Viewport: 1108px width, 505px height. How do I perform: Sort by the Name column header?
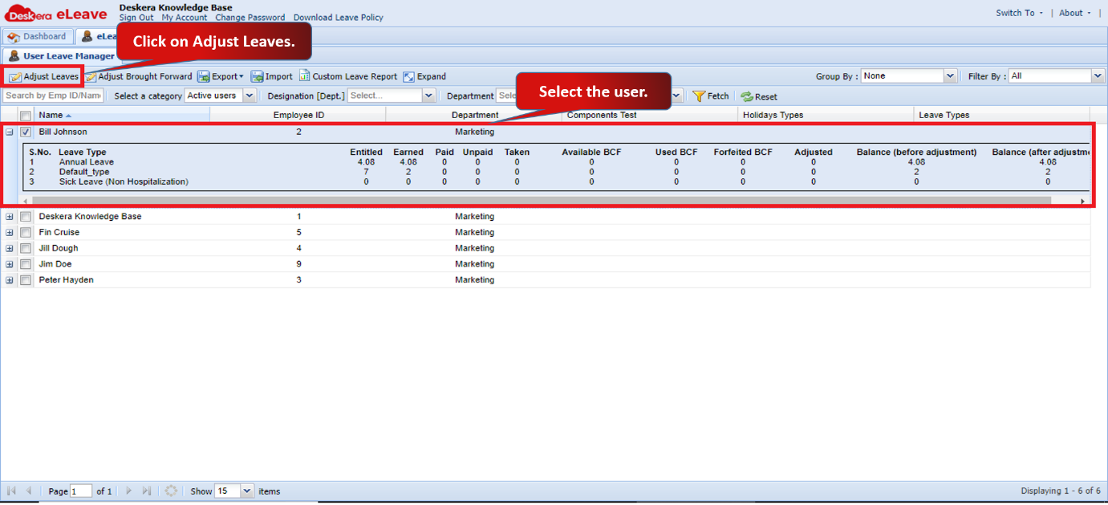(x=122, y=116)
